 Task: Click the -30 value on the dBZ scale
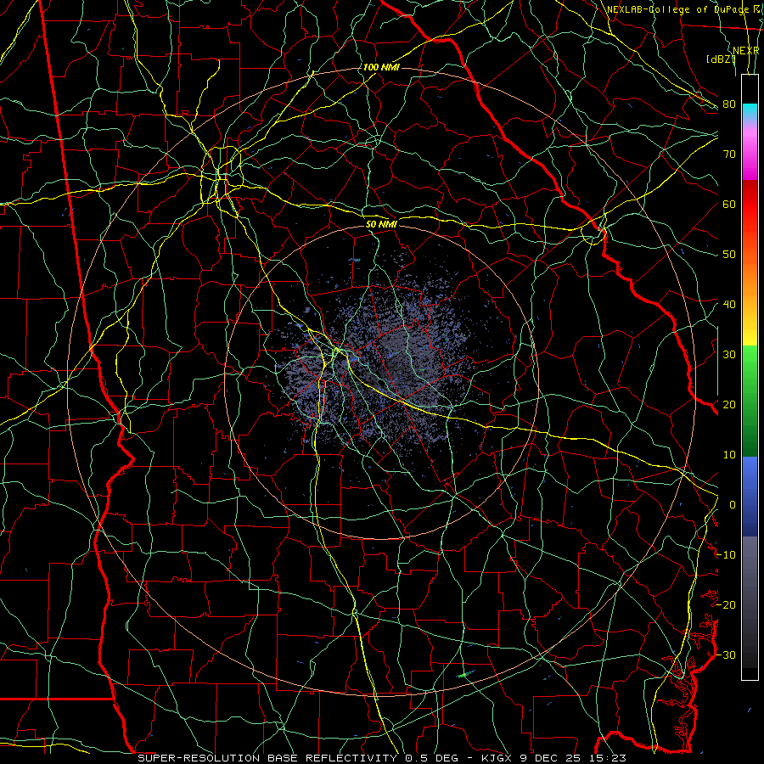click(x=726, y=654)
